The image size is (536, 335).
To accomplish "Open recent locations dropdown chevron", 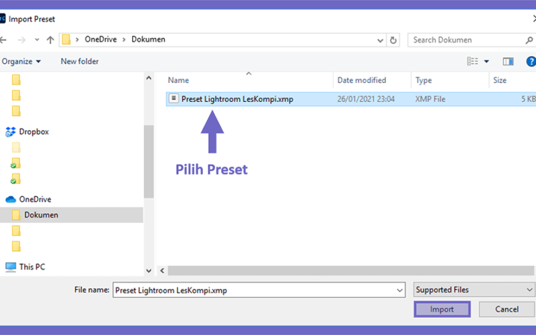I will tap(37, 40).
